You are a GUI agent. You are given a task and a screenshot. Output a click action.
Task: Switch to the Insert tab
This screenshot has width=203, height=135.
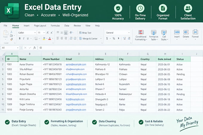tap(27, 26)
